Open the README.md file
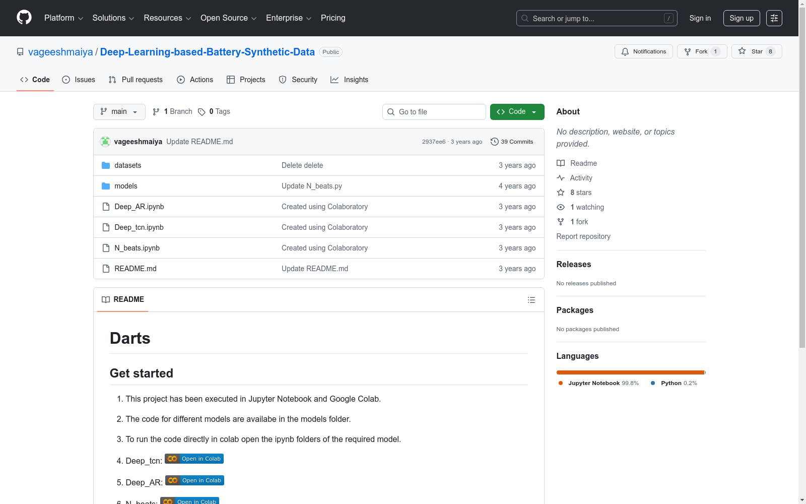This screenshot has width=806, height=504. (x=136, y=269)
